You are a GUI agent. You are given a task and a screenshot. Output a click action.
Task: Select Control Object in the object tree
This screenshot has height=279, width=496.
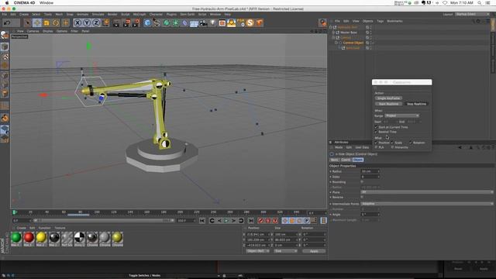(353, 43)
